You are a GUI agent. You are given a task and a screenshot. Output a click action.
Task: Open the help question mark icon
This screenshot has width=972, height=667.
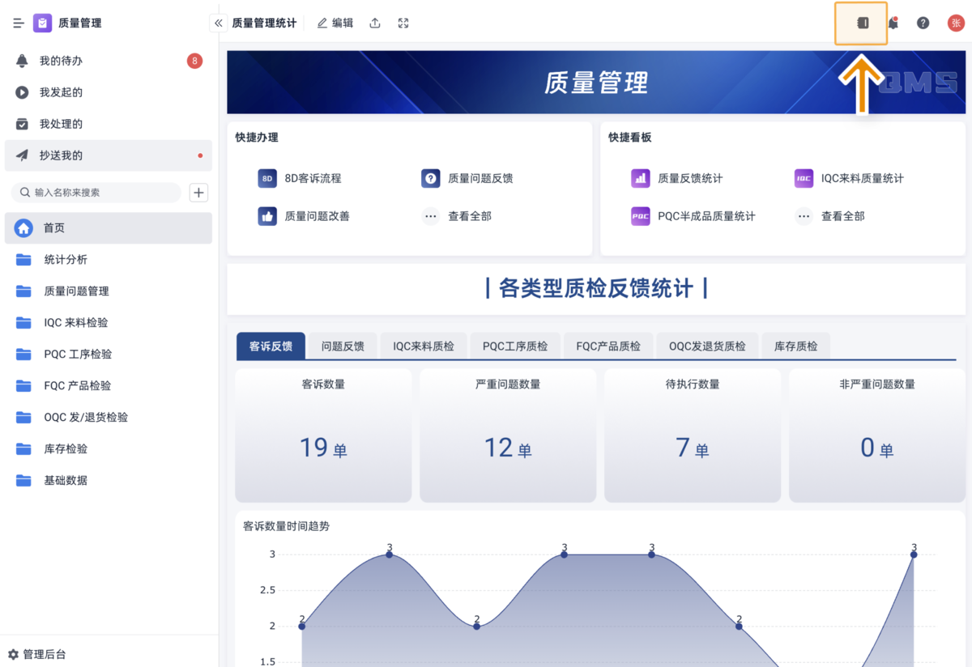point(923,23)
